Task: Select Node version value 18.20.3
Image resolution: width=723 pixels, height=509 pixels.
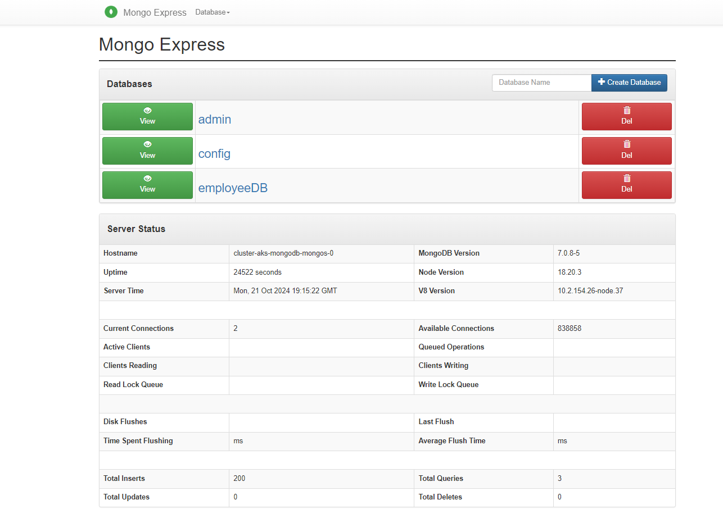Action: [570, 272]
